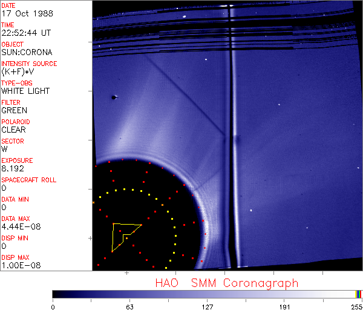Viewport: 363px width, 310px height.
Task: Click the DISP MAX label
Action: (x=15, y=257)
